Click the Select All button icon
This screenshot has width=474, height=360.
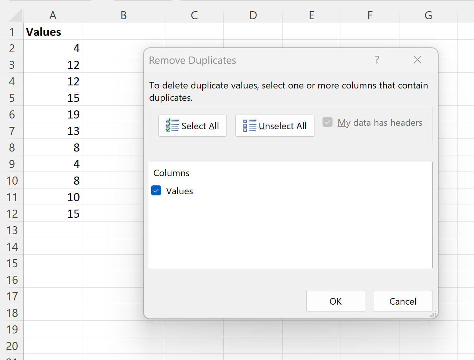point(173,126)
